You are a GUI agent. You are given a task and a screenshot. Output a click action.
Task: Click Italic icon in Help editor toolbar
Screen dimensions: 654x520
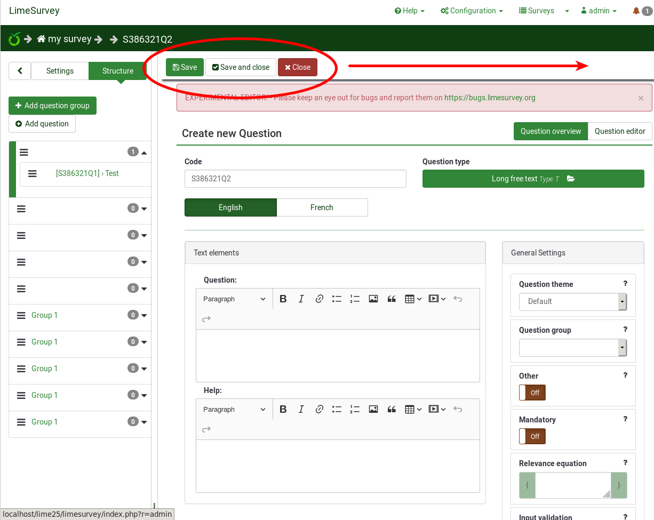[x=301, y=410]
